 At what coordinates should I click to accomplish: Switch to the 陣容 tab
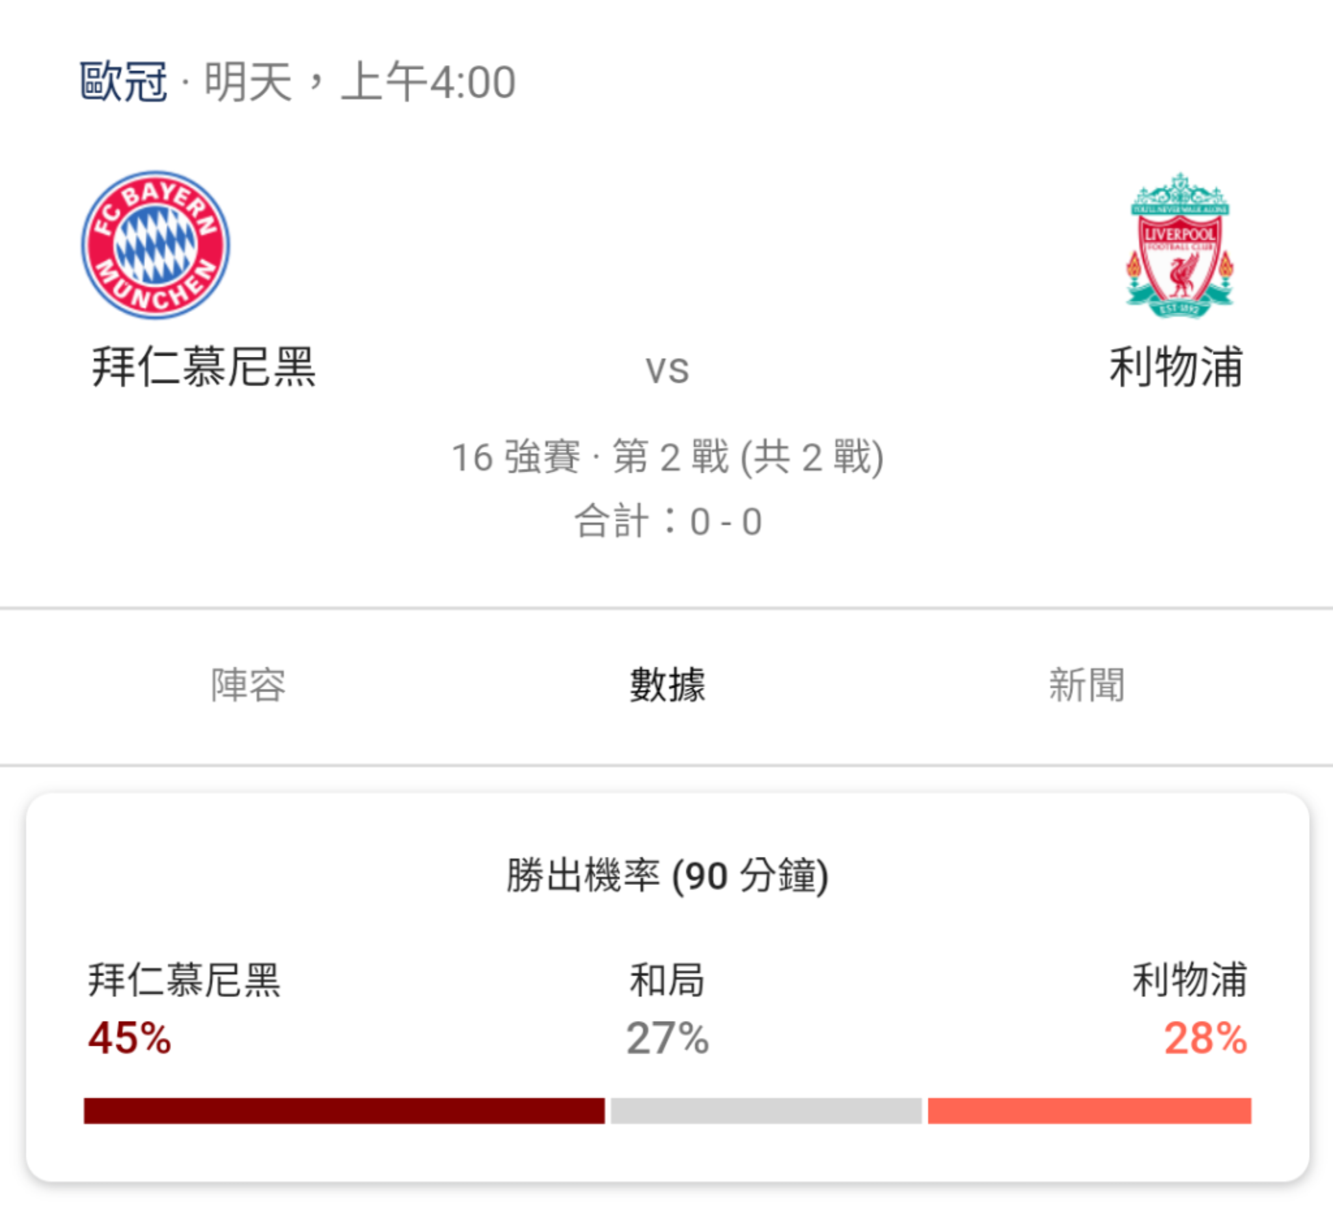[x=248, y=684]
